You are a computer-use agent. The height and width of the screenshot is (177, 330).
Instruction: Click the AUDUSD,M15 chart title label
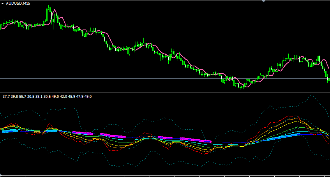[18, 3]
